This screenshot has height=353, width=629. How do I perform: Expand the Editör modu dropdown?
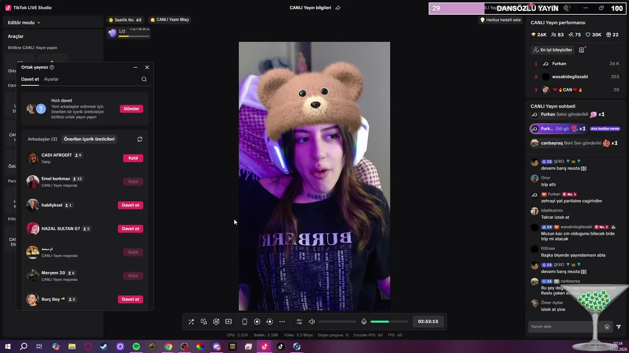tap(24, 23)
